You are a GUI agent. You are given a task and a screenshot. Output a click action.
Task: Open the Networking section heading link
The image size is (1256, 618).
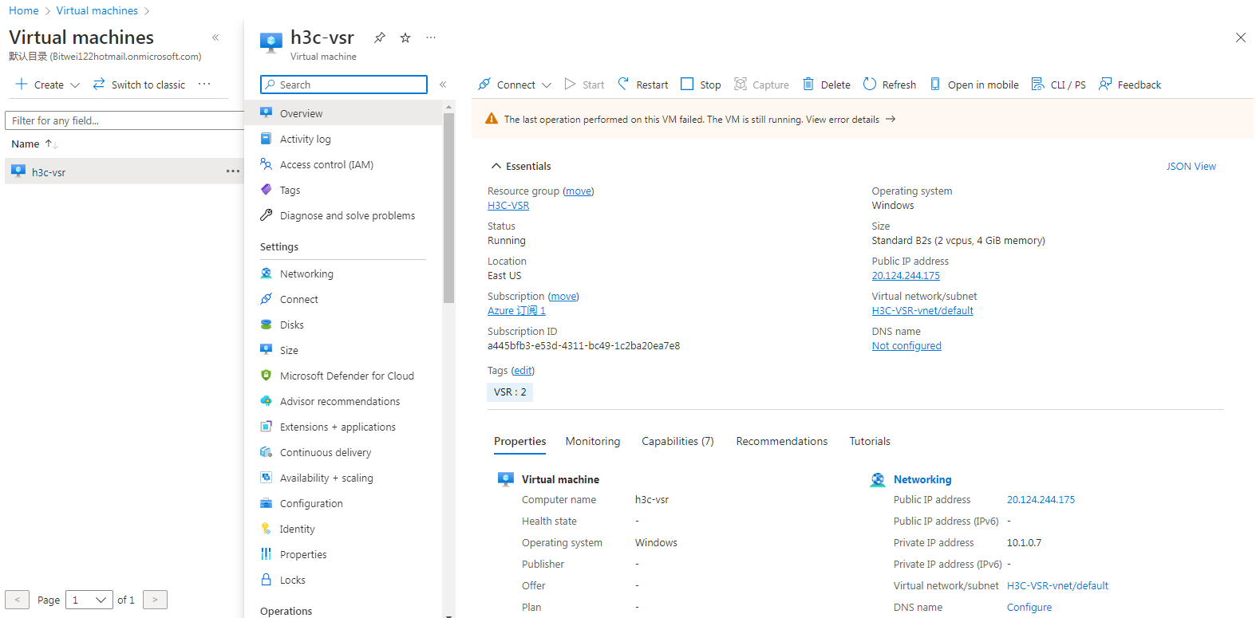[922, 479]
